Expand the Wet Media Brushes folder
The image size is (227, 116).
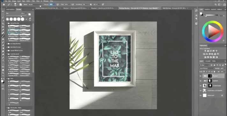(x=7, y=47)
